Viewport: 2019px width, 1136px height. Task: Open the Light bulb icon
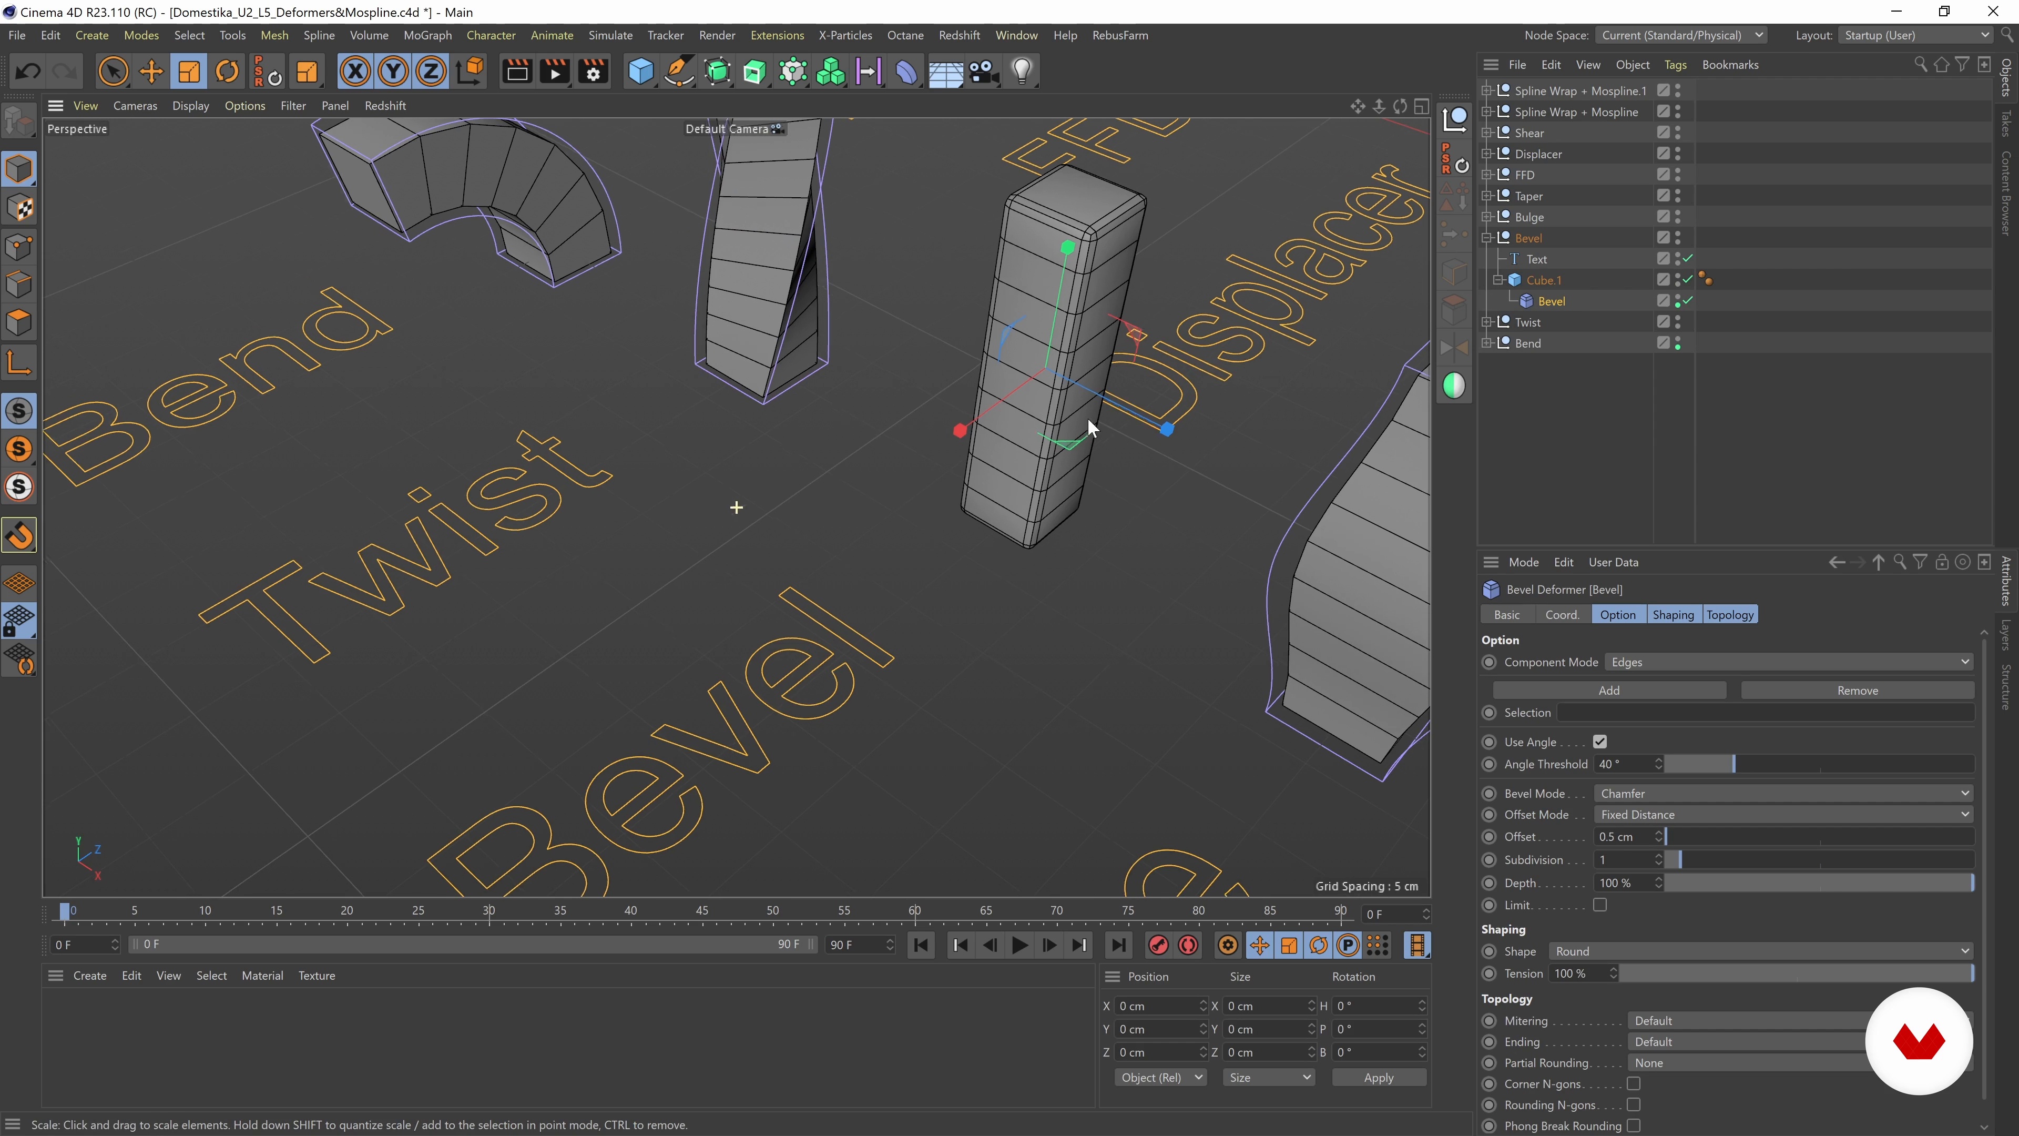1022,72
